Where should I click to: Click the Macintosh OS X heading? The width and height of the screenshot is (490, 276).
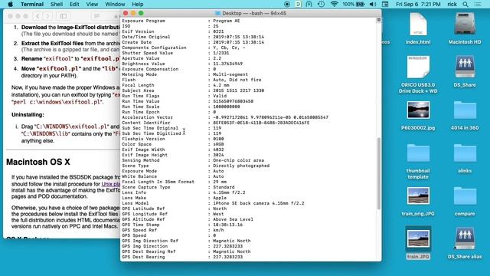coord(38,162)
